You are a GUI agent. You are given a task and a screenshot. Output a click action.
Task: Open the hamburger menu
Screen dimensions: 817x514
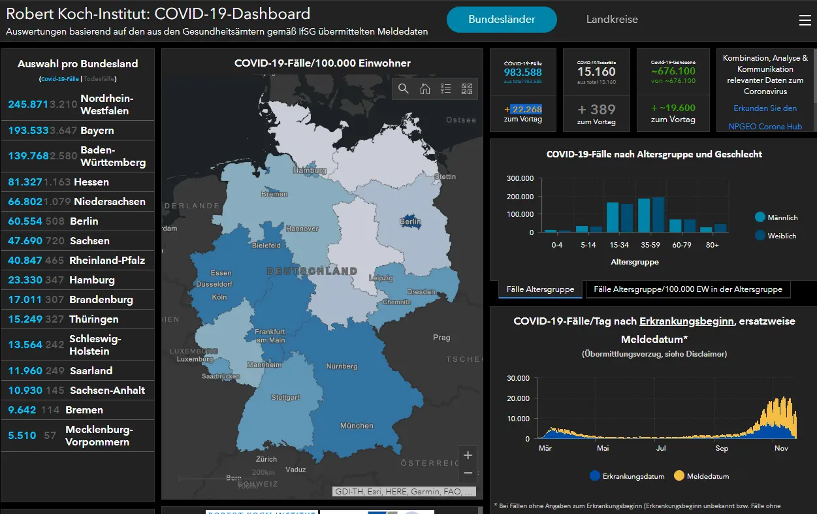coord(805,20)
